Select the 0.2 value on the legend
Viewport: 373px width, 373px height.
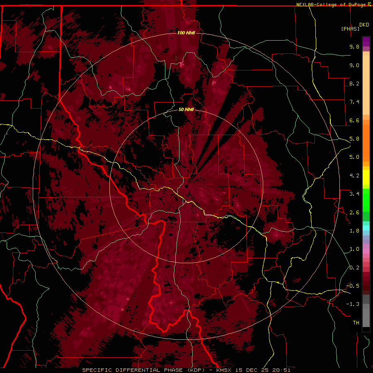click(x=354, y=268)
